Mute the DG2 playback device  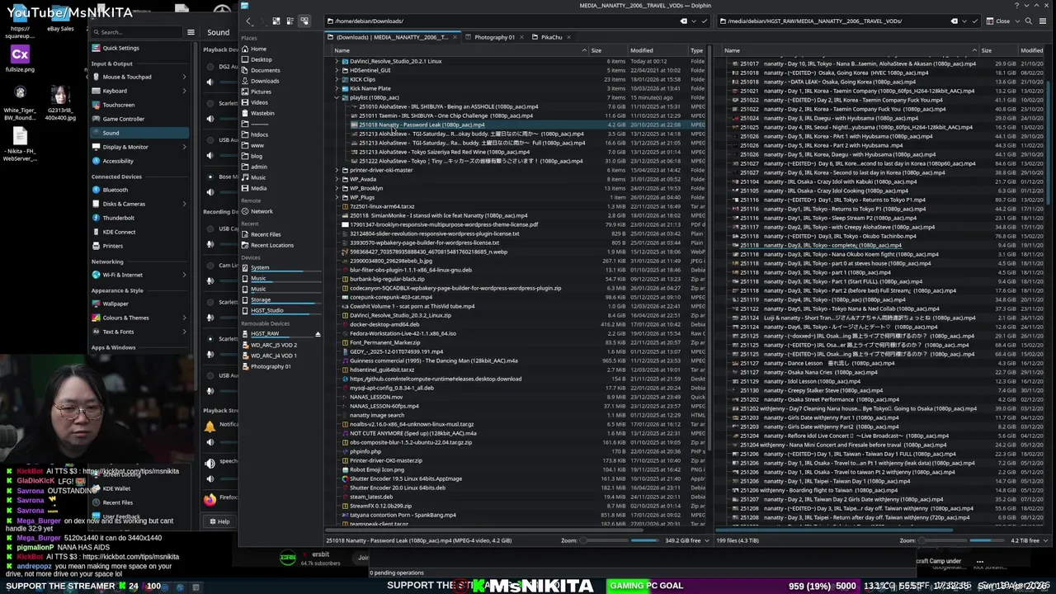[x=210, y=82]
